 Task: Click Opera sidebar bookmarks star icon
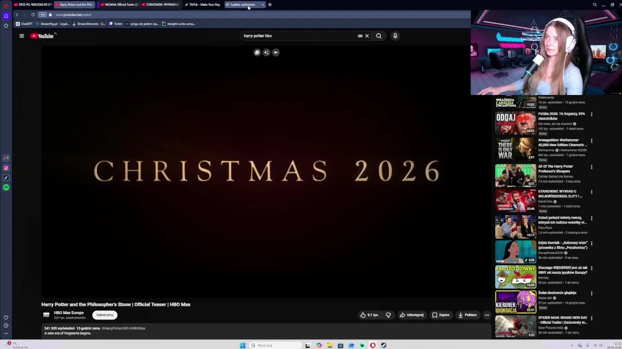point(6,26)
